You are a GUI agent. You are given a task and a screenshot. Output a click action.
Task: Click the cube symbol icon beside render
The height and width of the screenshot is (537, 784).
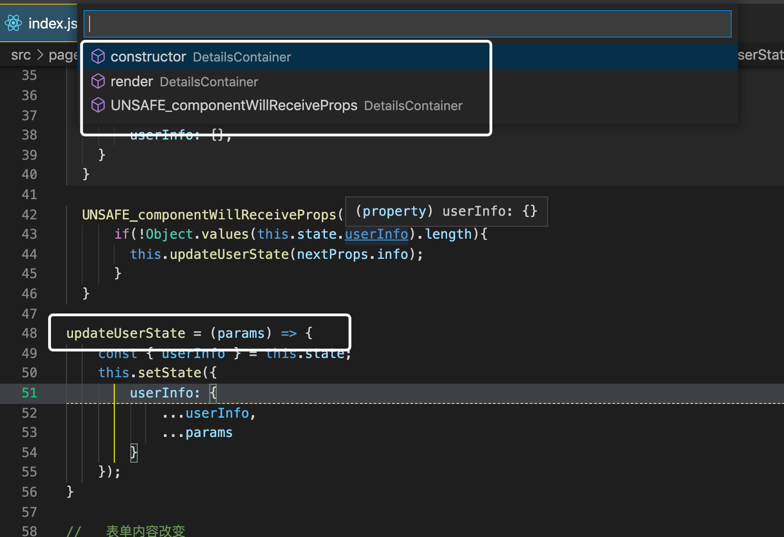[98, 81]
